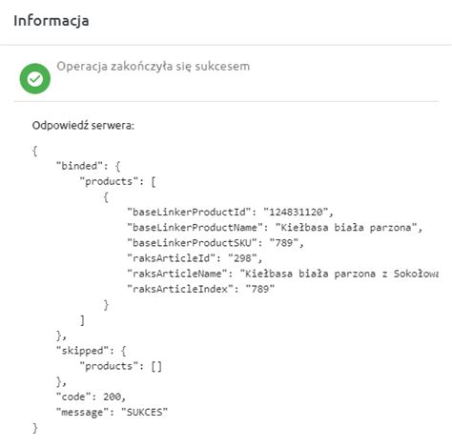
Task: Click the "code": 200 line
Action: pyautogui.click(x=91, y=397)
